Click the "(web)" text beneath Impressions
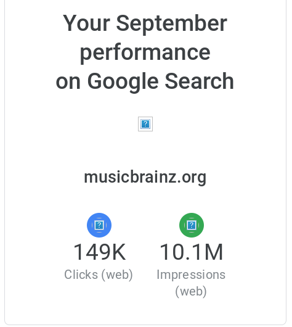This screenshot has height=327, width=292. (x=191, y=291)
